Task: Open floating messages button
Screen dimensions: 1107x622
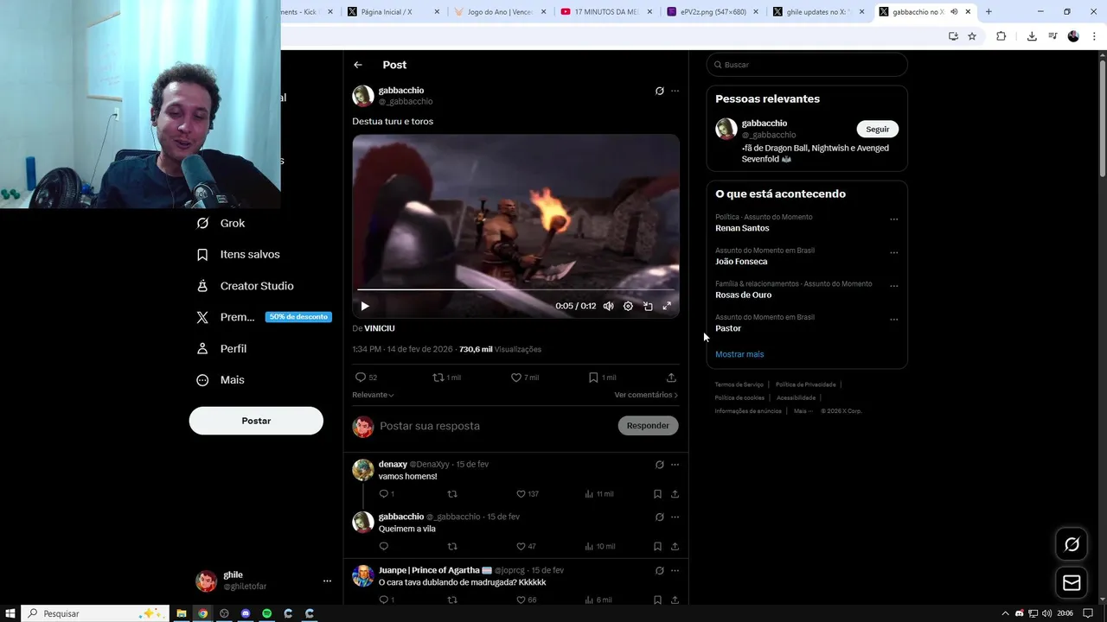Action: pyautogui.click(x=1072, y=583)
